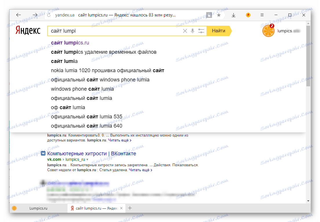Click the Найти search button
This screenshot has width=320, height=222.
click(x=219, y=31)
